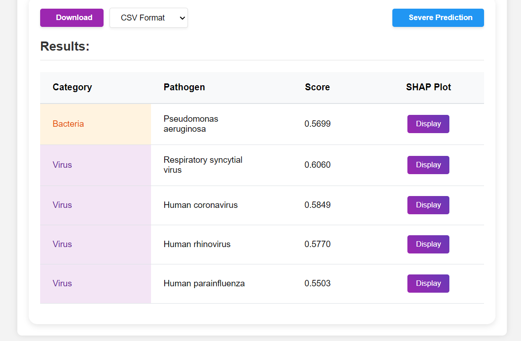Display SHAP plot for Human parainfluenza
Screen dimensions: 521x341
pyautogui.click(x=428, y=283)
